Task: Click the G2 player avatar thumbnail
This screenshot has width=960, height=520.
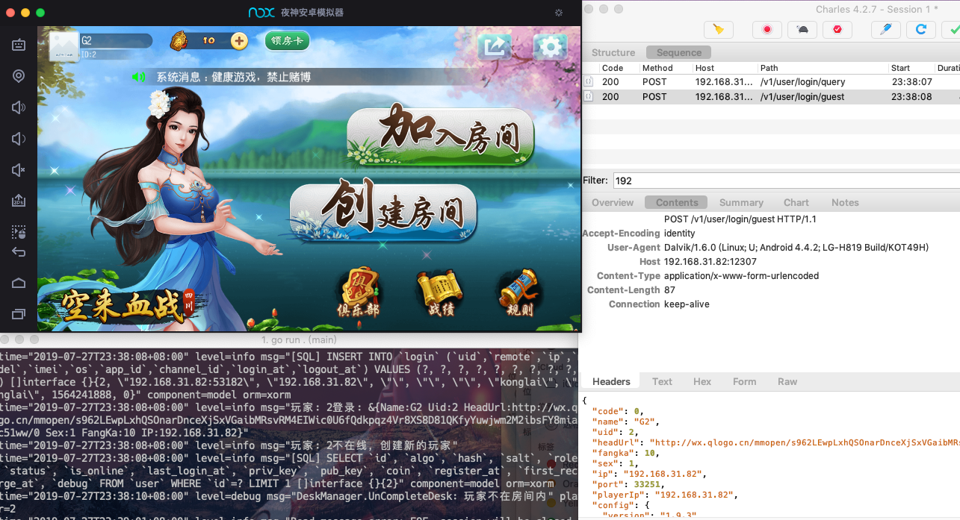Action: (x=64, y=45)
